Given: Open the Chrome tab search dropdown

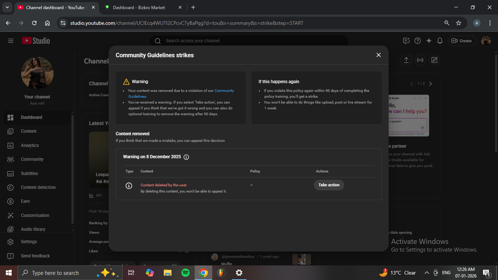Looking at the screenshot, I should (x=7, y=7).
